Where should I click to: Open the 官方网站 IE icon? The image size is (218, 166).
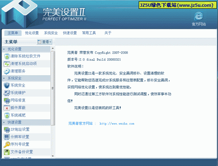[199, 16]
